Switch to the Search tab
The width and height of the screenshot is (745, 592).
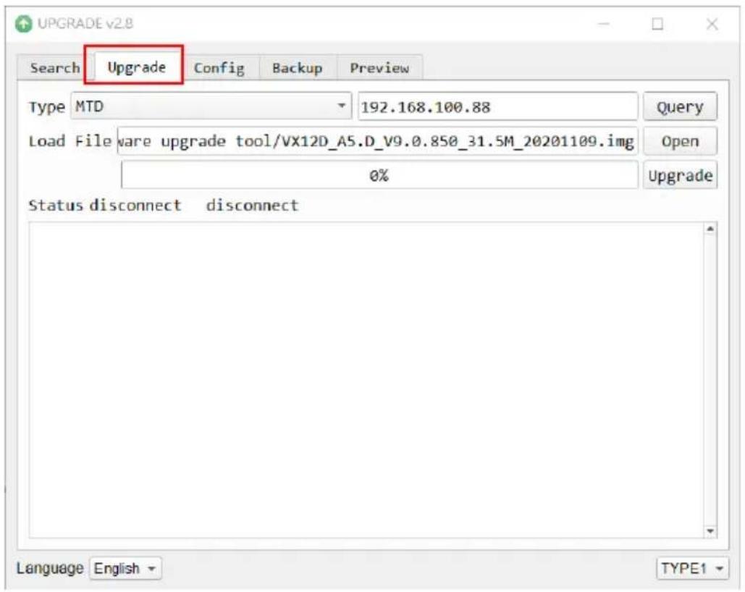tap(54, 67)
